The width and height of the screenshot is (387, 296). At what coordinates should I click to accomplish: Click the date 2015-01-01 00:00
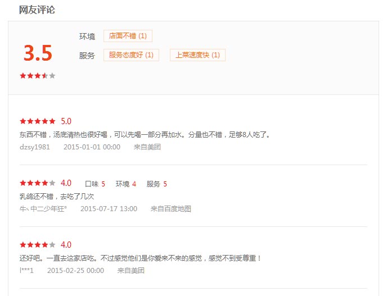[x=92, y=147]
